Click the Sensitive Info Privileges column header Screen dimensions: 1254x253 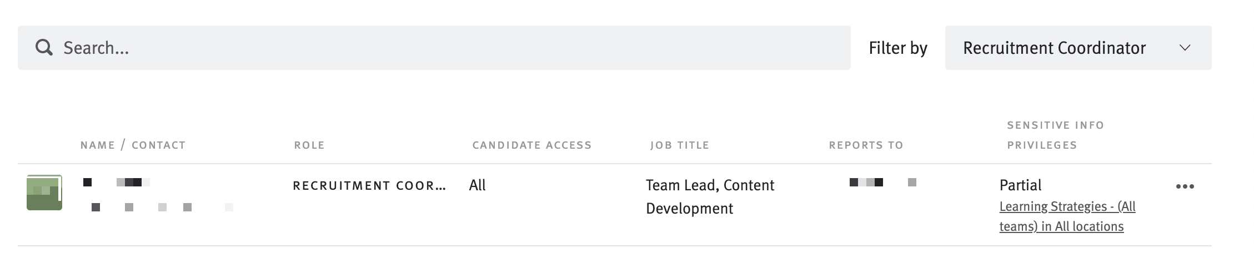pyautogui.click(x=1055, y=135)
